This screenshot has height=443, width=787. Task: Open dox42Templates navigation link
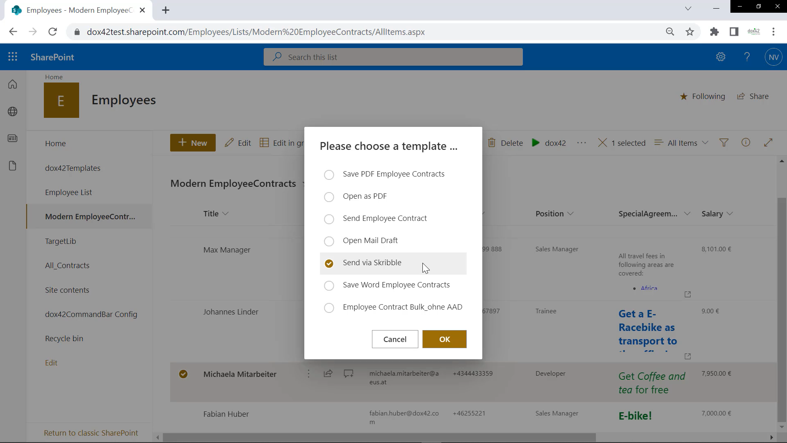73,168
